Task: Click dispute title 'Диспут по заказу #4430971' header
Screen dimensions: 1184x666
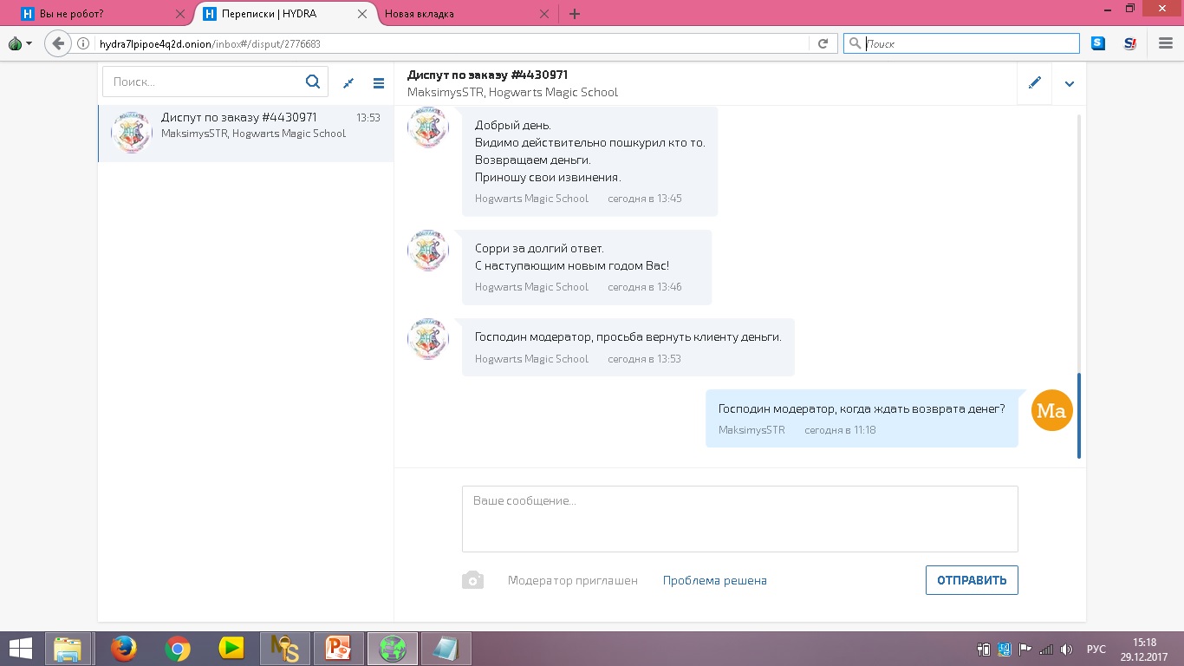Action: pyautogui.click(x=488, y=75)
